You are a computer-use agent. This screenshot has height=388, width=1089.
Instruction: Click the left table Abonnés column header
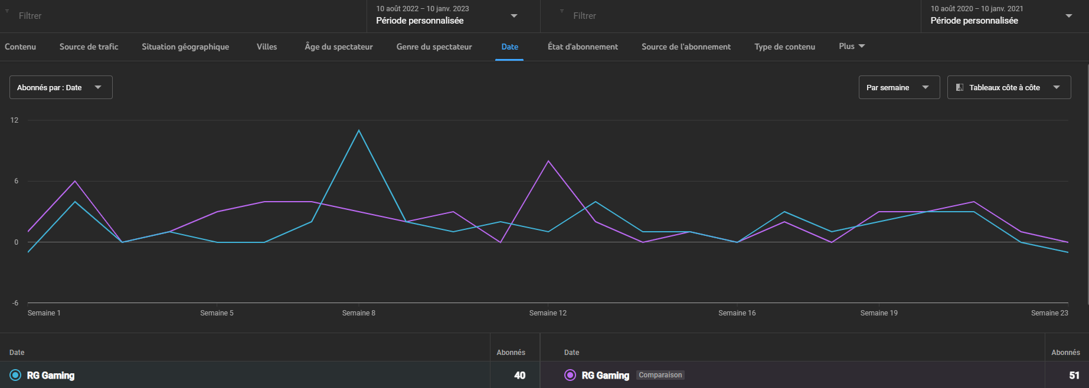pyautogui.click(x=511, y=353)
